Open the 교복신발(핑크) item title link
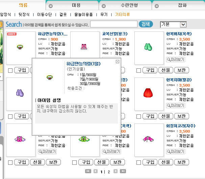 115,34
